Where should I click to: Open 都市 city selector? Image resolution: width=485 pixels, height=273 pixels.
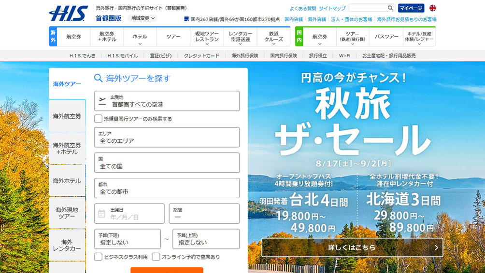coord(167,188)
